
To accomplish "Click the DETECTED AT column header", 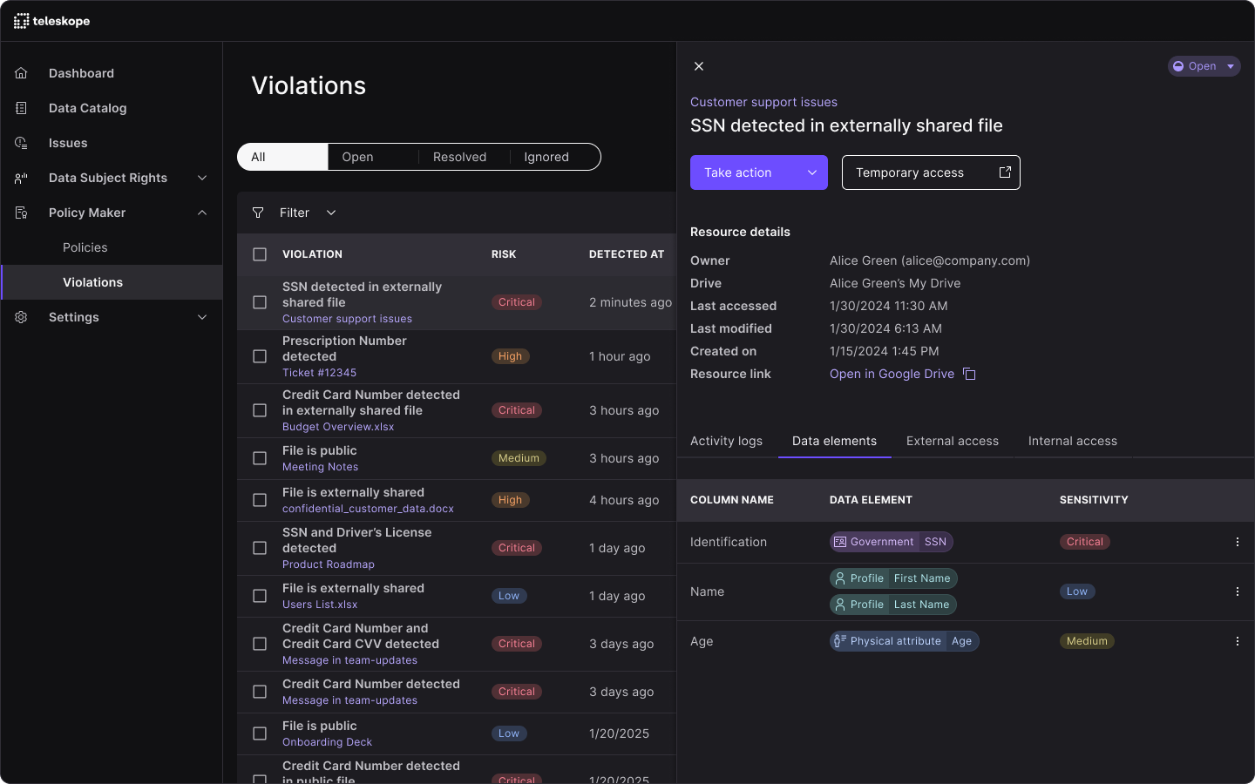I will click(627, 254).
